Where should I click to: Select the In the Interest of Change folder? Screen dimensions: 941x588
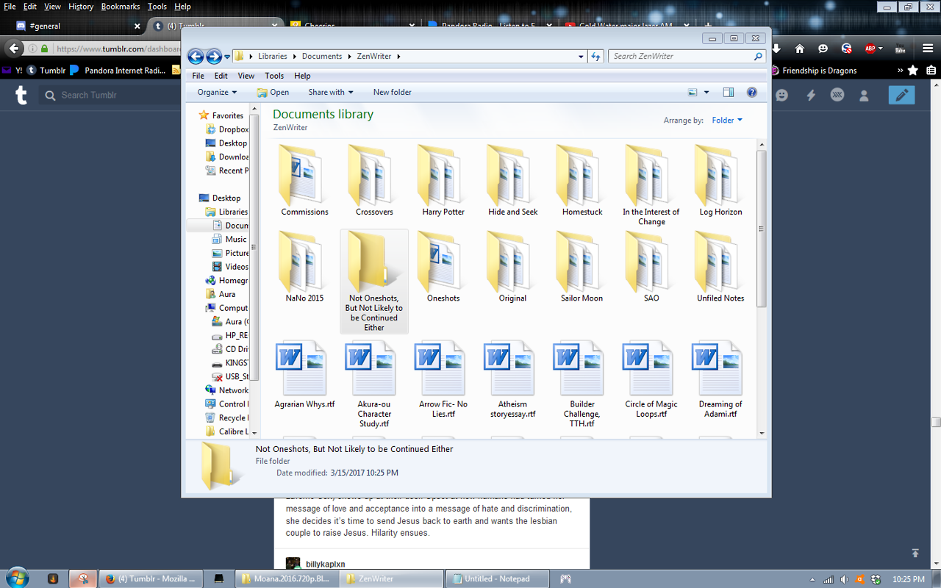(x=651, y=184)
